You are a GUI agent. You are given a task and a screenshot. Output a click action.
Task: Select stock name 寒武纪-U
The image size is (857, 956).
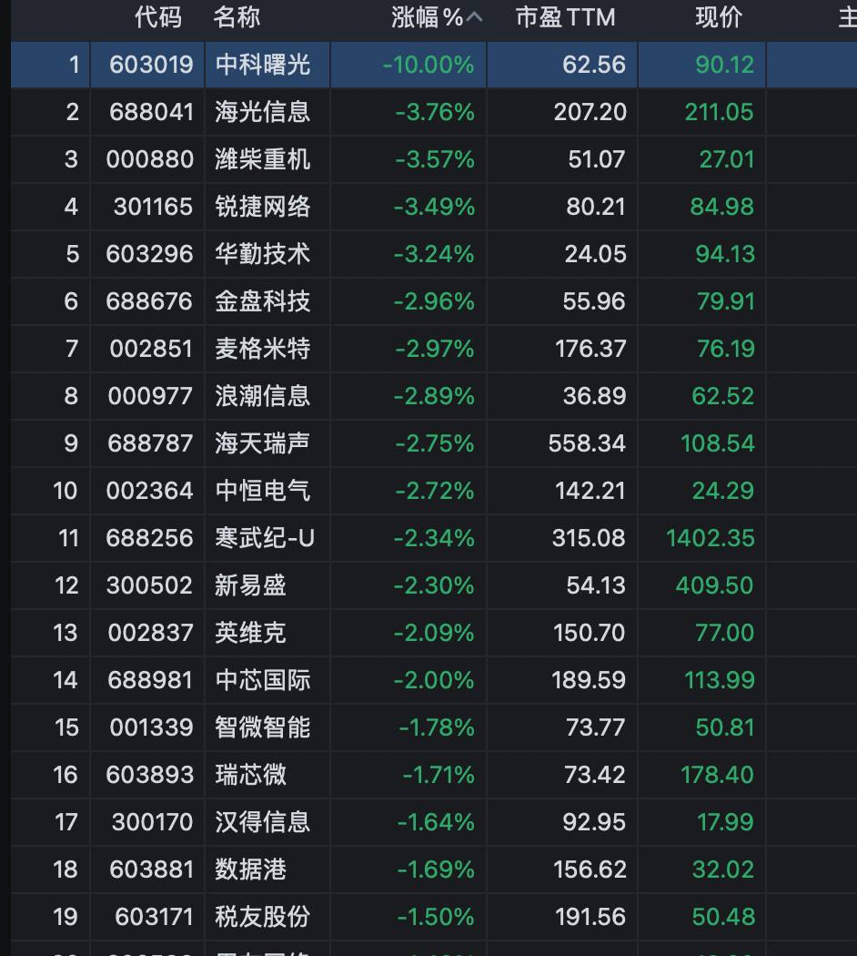point(265,538)
